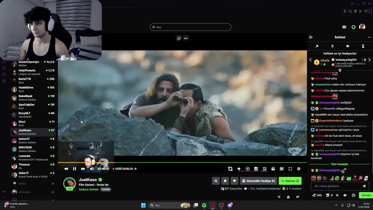The image size is (373, 210).
Task: Click the hourglass slow-mode icon
Action: click(363, 46)
